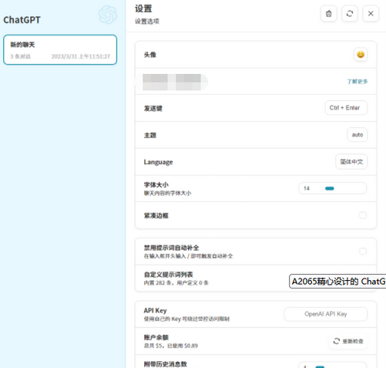The height and width of the screenshot is (368, 386).
Task: Click the ChatGPT title in sidebar
Action: coord(22,20)
